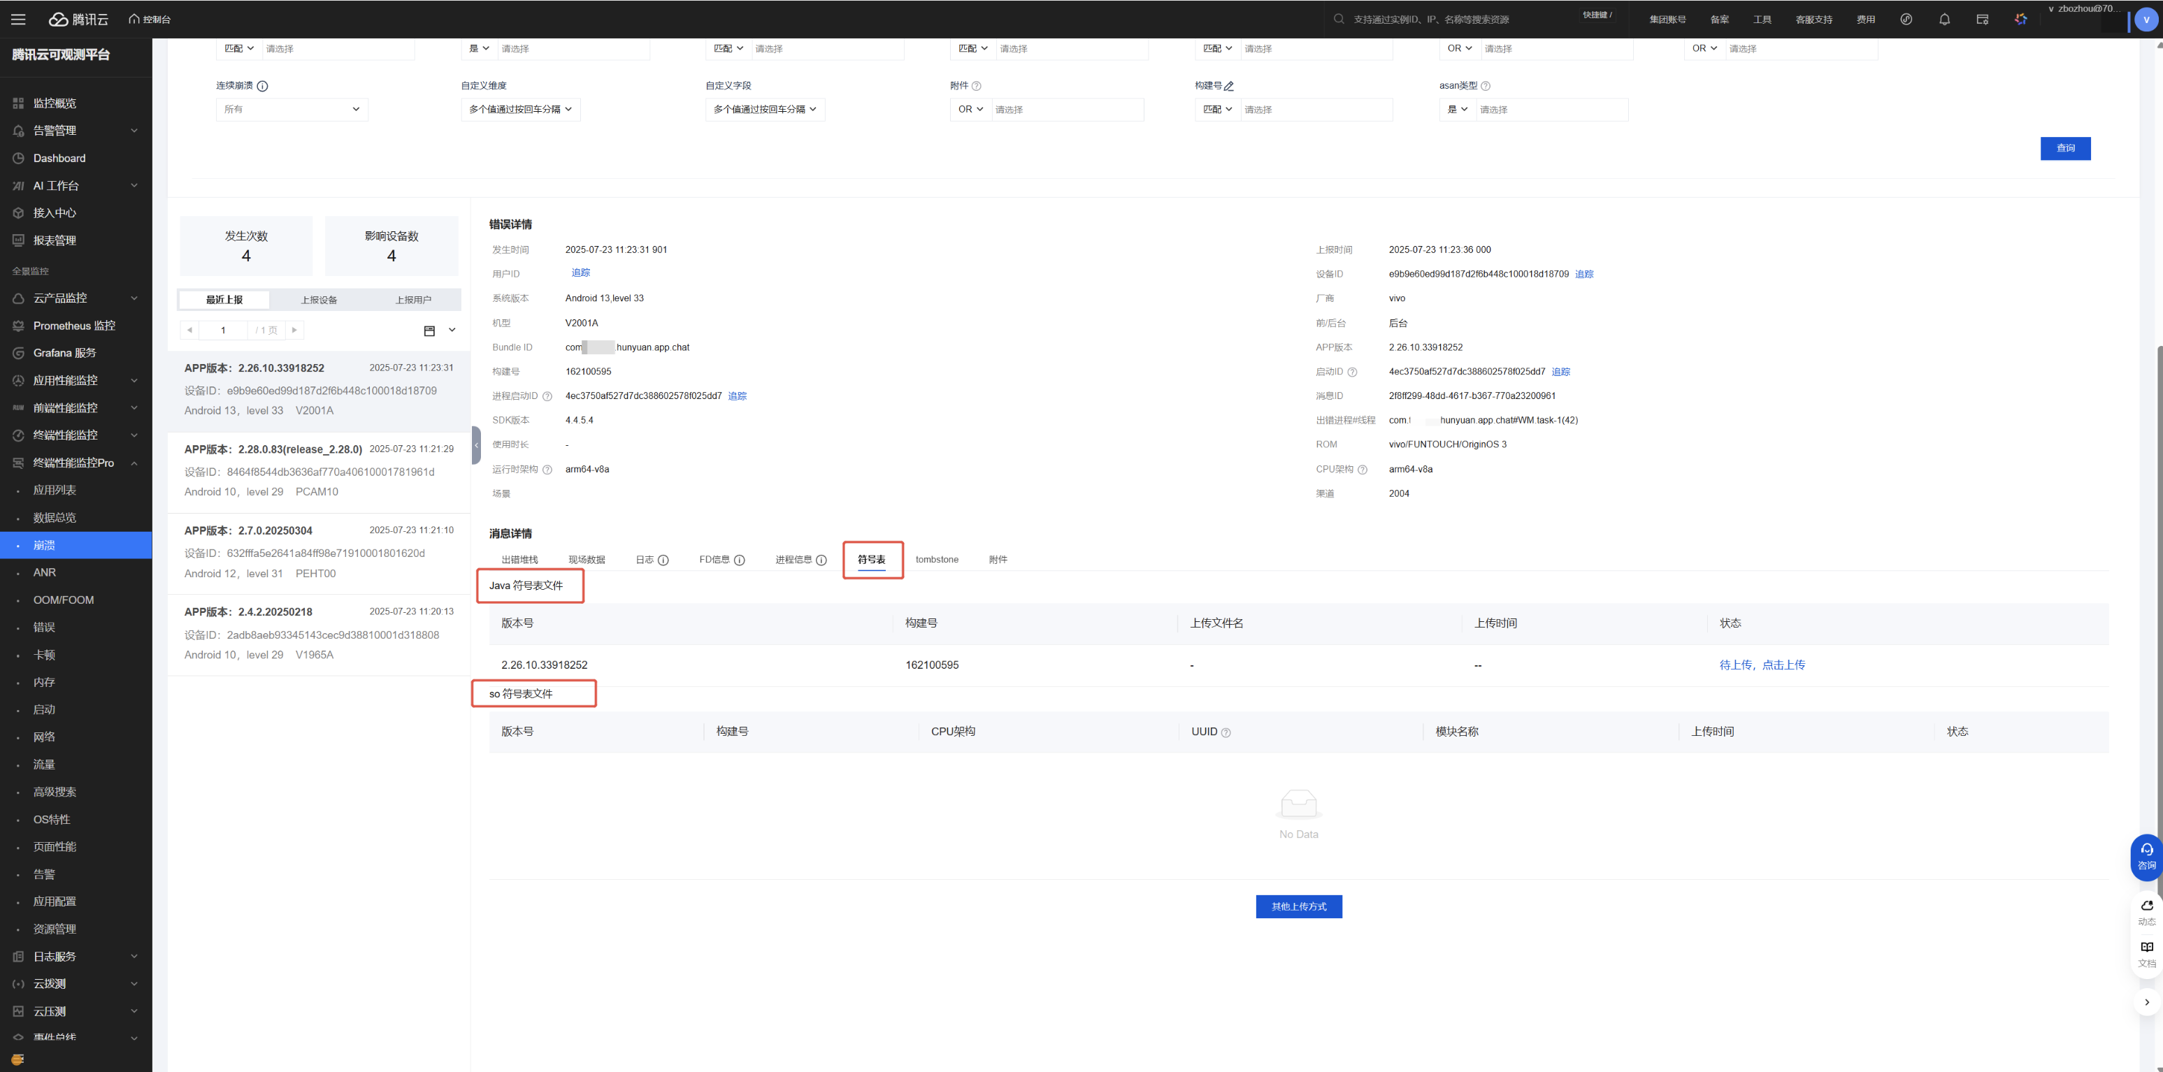
Task: Open the hamburger menu at top left
Action: coord(17,20)
